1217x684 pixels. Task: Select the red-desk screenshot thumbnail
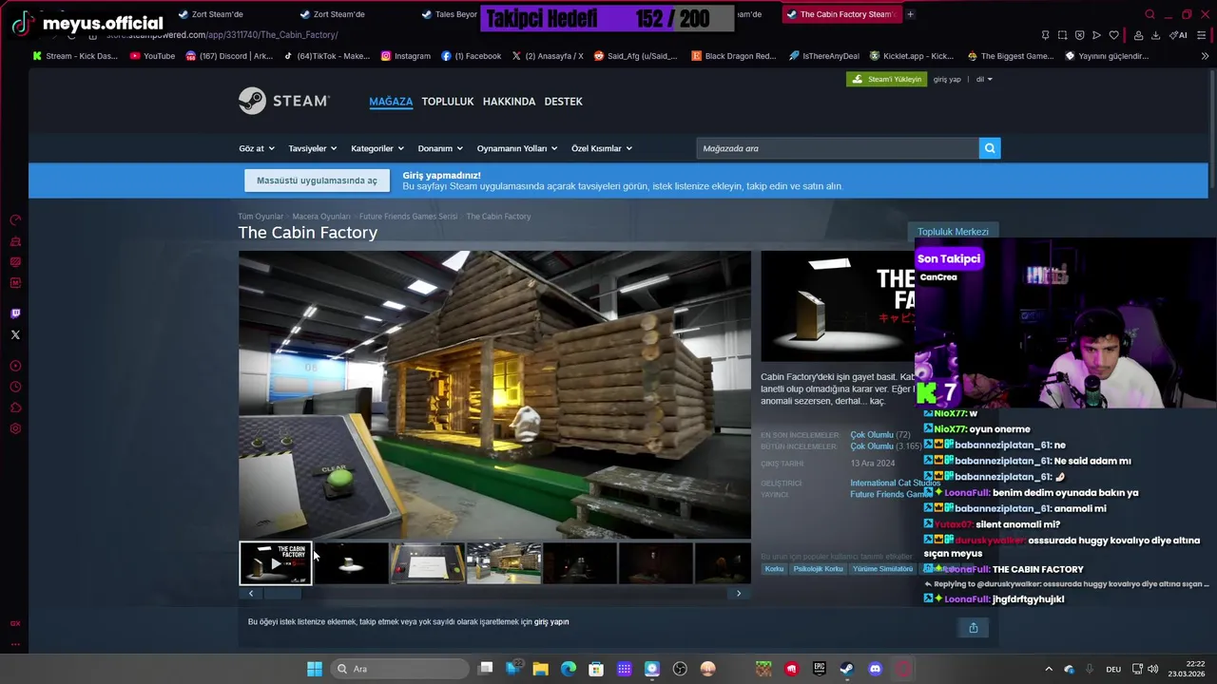pyautogui.click(x=428, y=563)
